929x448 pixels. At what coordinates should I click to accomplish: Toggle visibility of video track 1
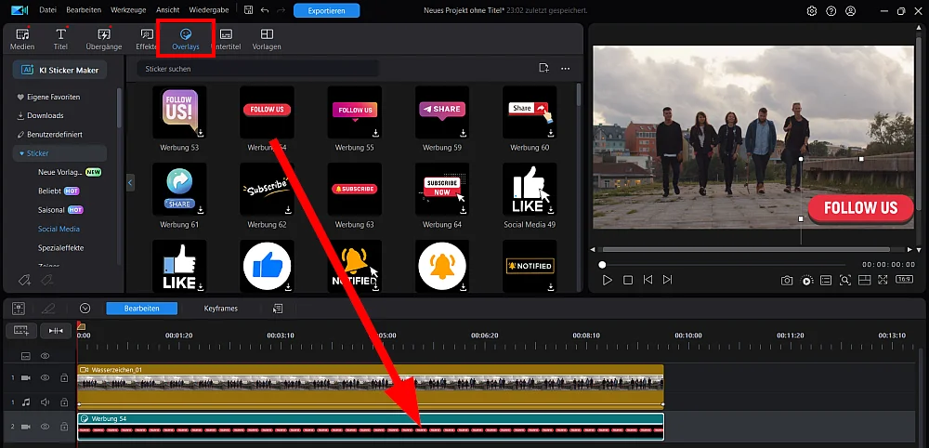click(x=45, y=377)
